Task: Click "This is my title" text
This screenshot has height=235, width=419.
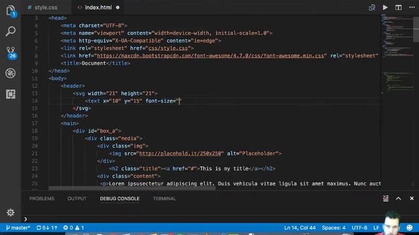Action: 224,168
